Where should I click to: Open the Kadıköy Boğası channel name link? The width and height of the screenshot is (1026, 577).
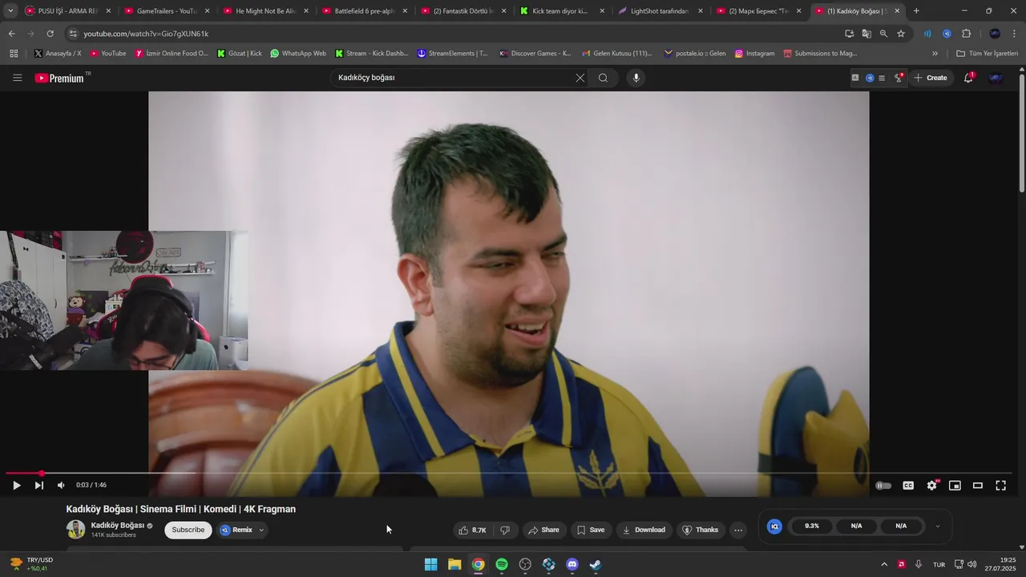pos(118,525)
